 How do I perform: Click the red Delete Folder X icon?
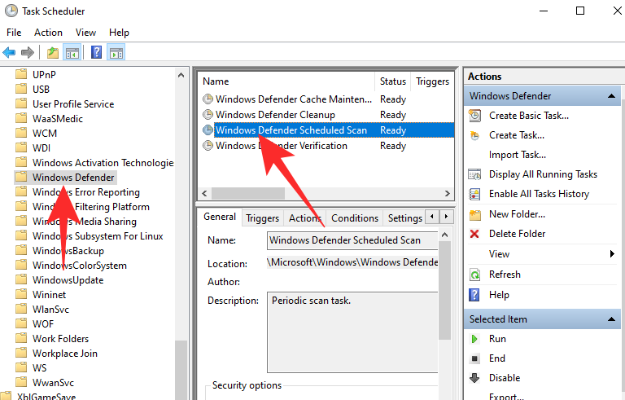474,234
